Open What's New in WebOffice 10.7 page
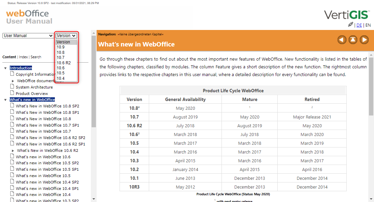Viewport: 374px width, 202px height. pos(43,131)
